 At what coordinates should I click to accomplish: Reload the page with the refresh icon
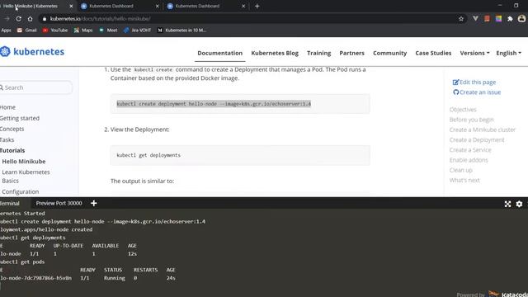point(18,19)
